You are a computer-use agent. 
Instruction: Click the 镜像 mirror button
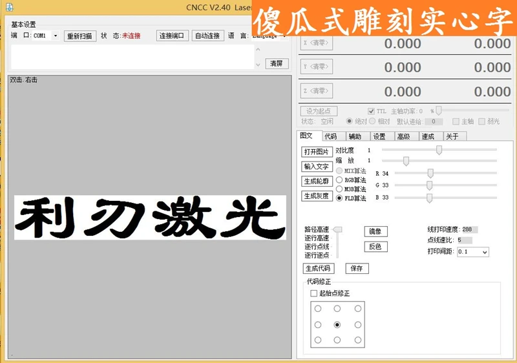tap(375, 231)
